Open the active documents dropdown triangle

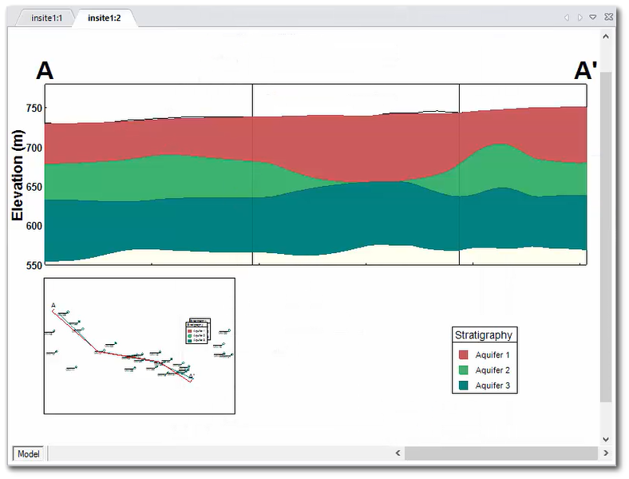click(593, 18)
